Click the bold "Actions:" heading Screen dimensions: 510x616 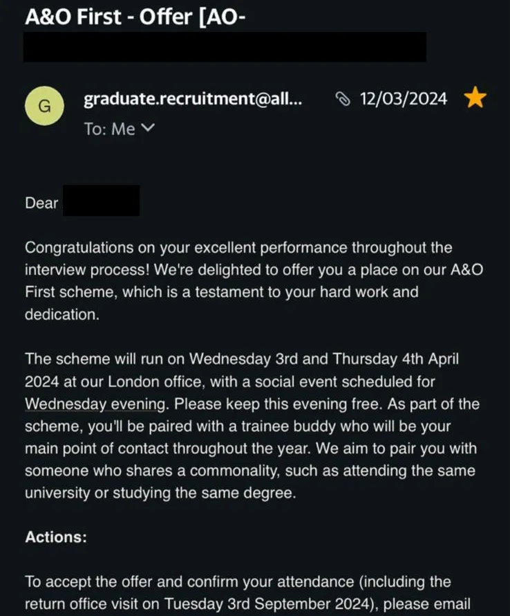[56, 537]
